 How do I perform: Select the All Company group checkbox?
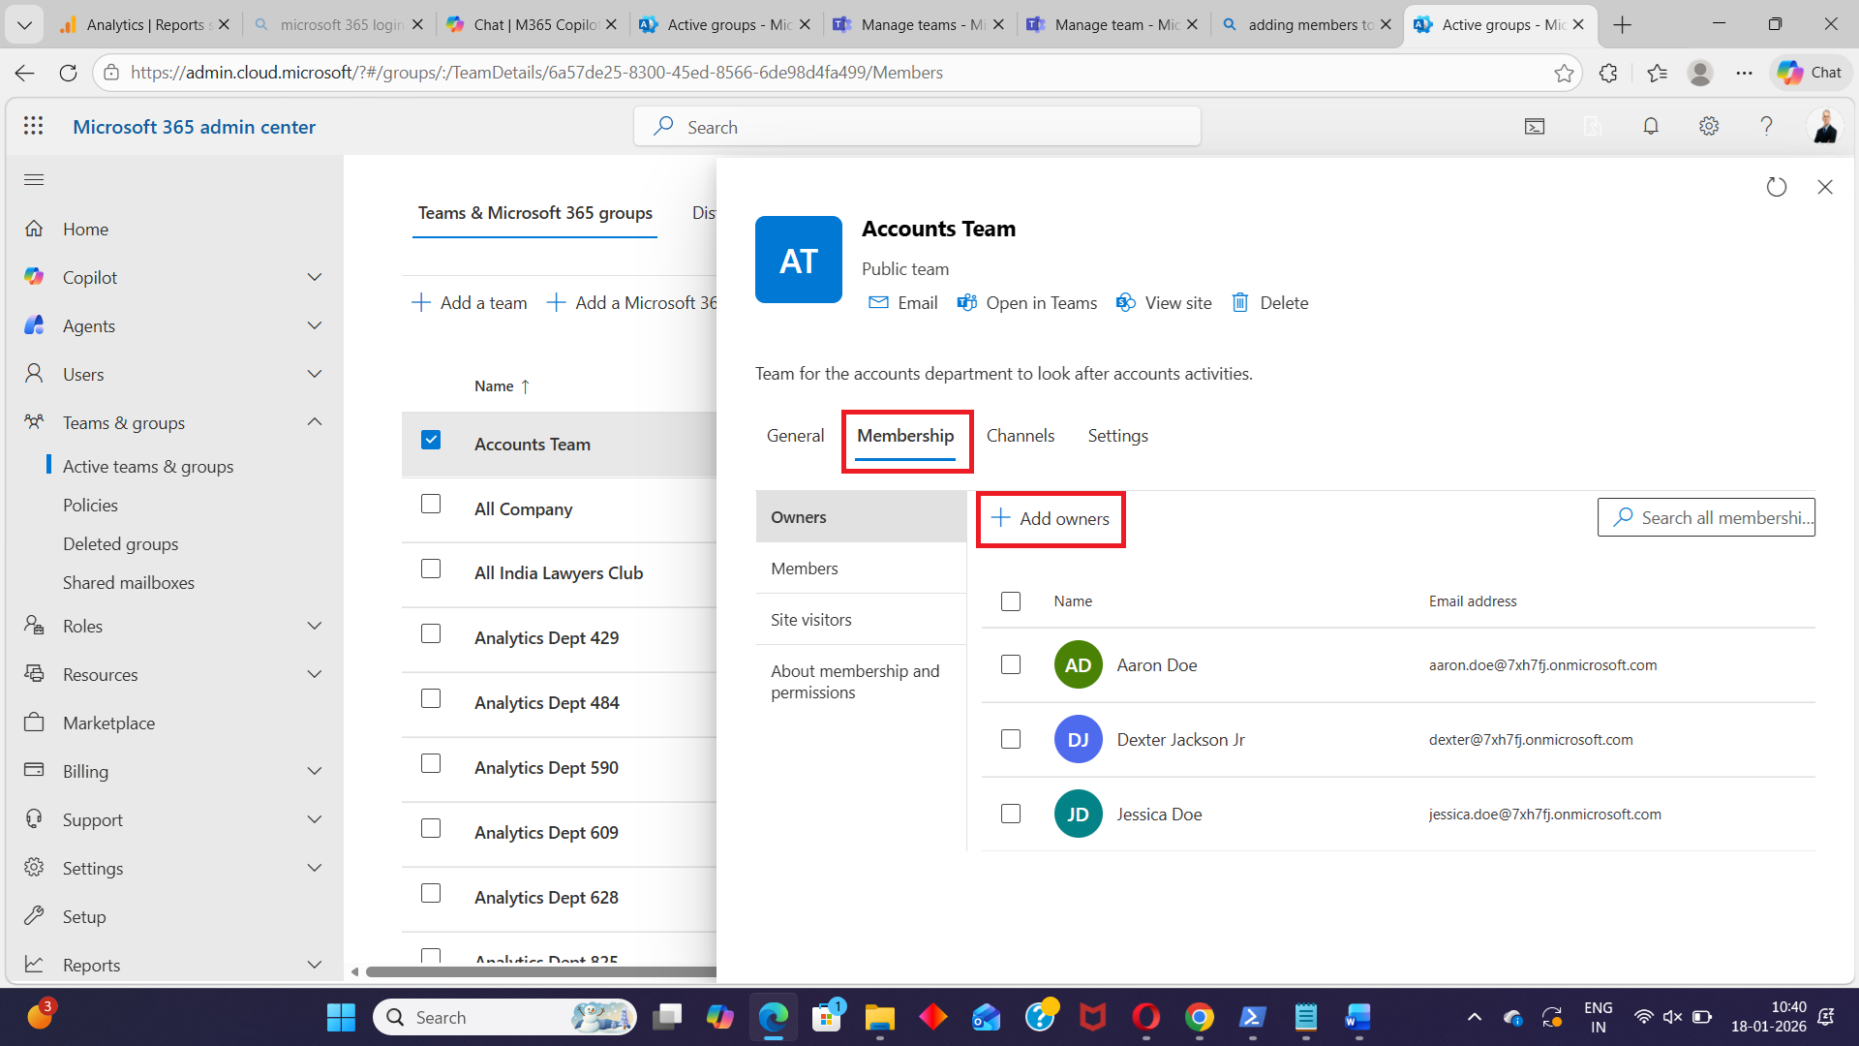click(x=431, y=504)
